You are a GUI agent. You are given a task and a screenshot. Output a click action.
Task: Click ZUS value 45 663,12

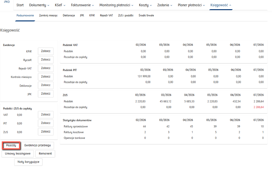pos(165,102)
